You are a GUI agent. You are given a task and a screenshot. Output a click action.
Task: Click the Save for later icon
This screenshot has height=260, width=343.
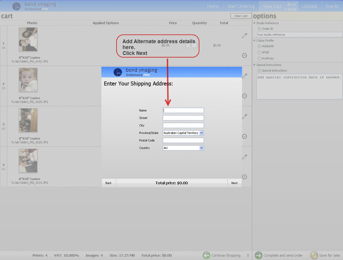(314, 255)
